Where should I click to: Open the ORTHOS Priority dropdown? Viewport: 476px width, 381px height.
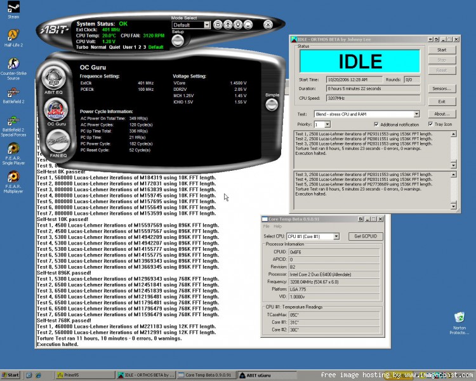coord(327,124)
